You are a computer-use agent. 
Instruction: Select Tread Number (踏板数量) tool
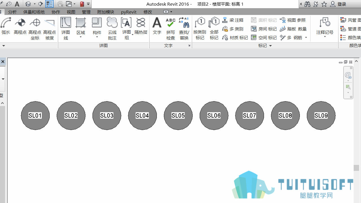click(293, 29)
